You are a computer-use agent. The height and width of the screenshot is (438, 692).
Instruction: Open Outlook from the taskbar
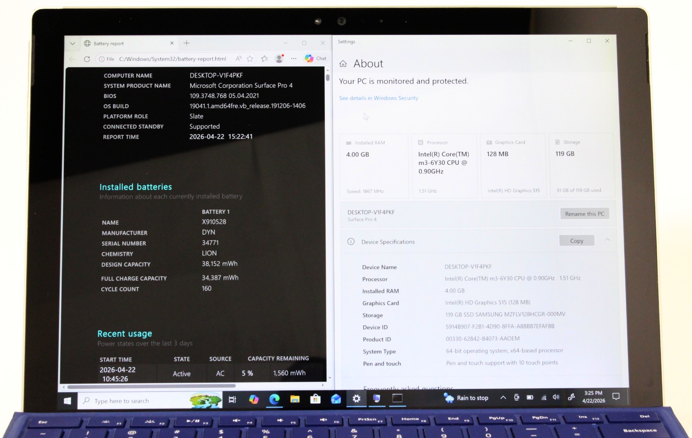coord(336,399)
